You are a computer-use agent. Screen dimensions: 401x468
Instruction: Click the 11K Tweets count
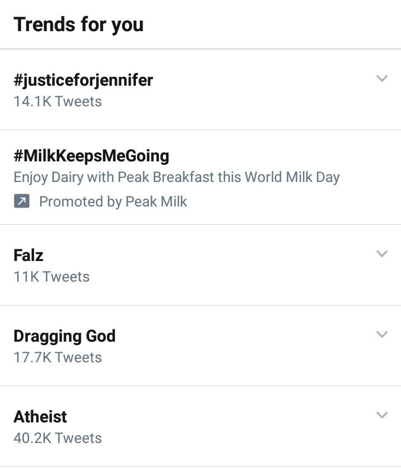[51, 277]
